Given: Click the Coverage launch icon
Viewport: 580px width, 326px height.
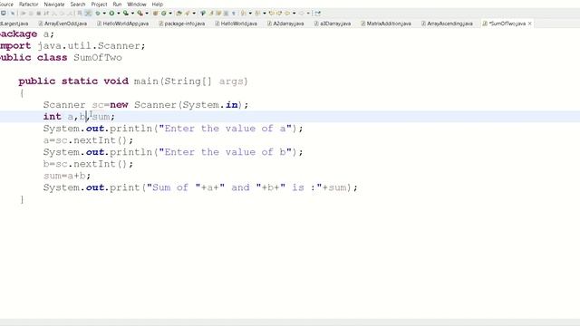Looking at the screenshot, I should tap(126, 14).
